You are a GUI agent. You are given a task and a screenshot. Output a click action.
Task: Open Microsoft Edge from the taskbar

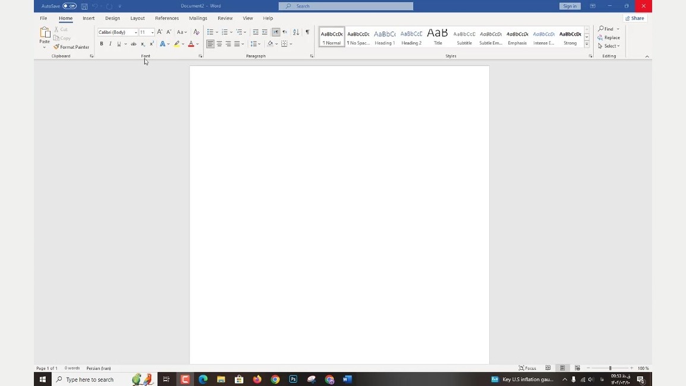click(x=203, y=379)
